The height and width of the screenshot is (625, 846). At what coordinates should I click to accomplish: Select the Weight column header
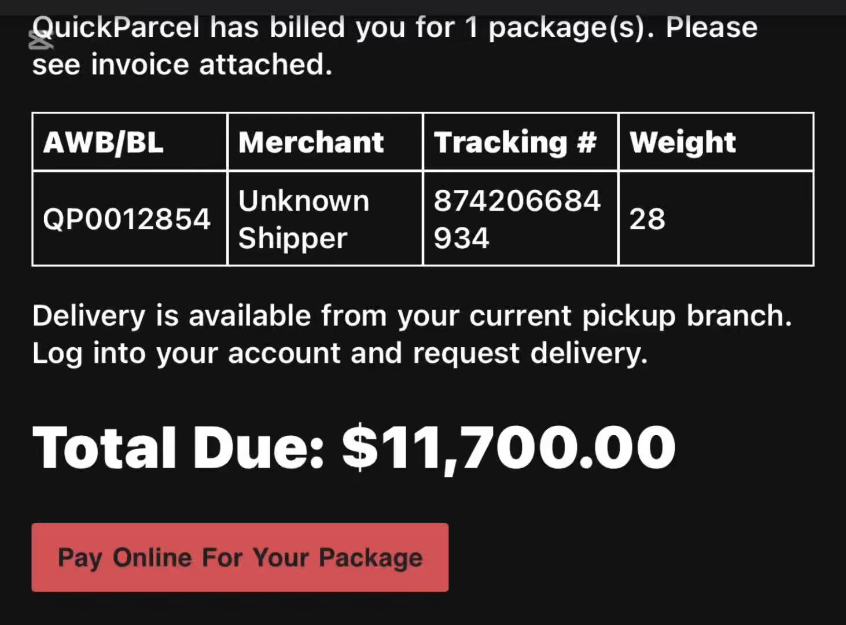point(716,142)
